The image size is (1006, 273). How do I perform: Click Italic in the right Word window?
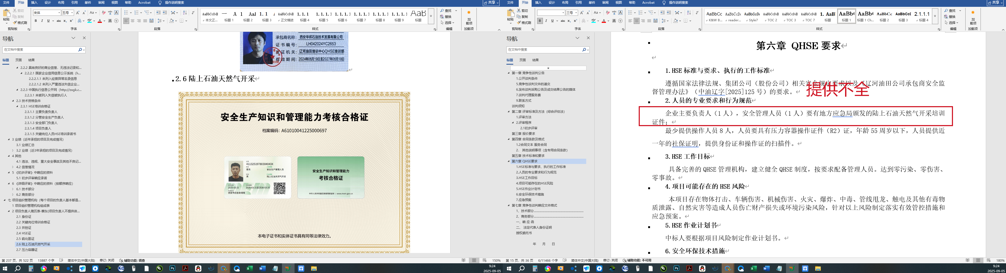(546, 21)
